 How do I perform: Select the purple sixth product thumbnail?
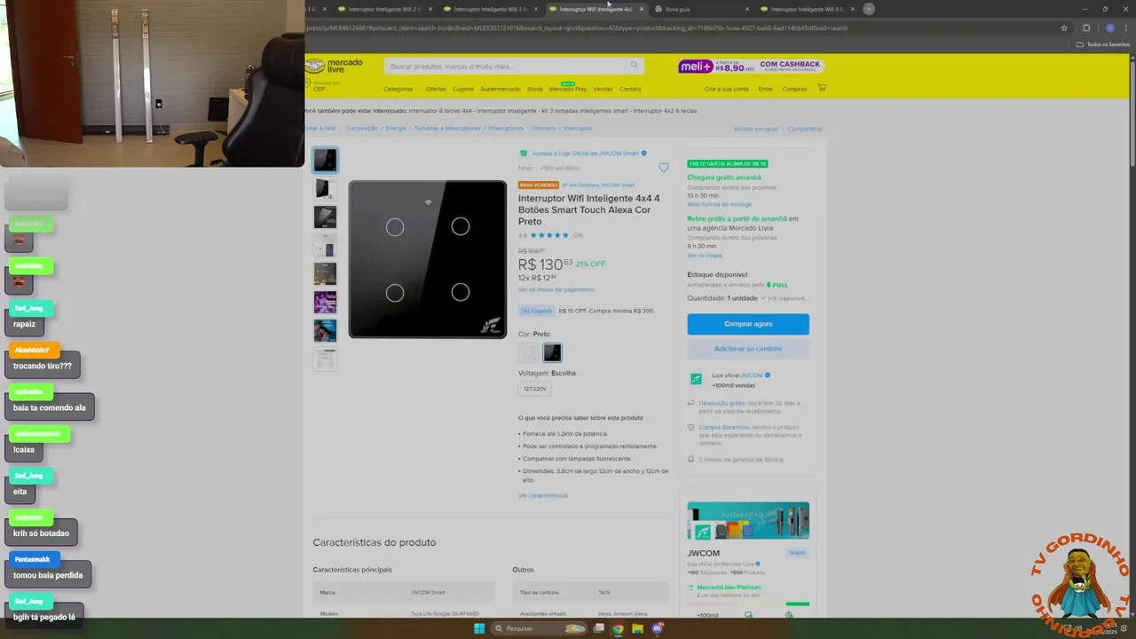pyautogui.click(x=325, y=302)
